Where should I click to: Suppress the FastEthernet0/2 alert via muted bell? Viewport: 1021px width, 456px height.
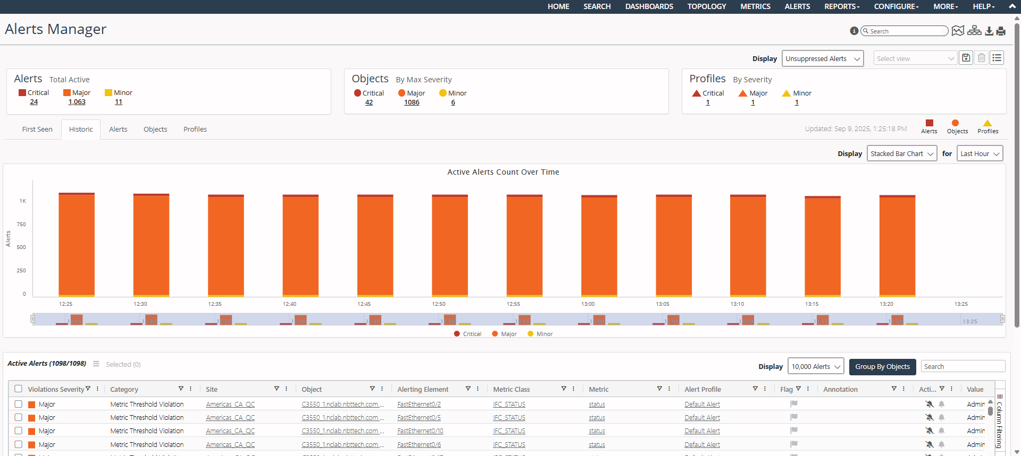click(930, 404)
